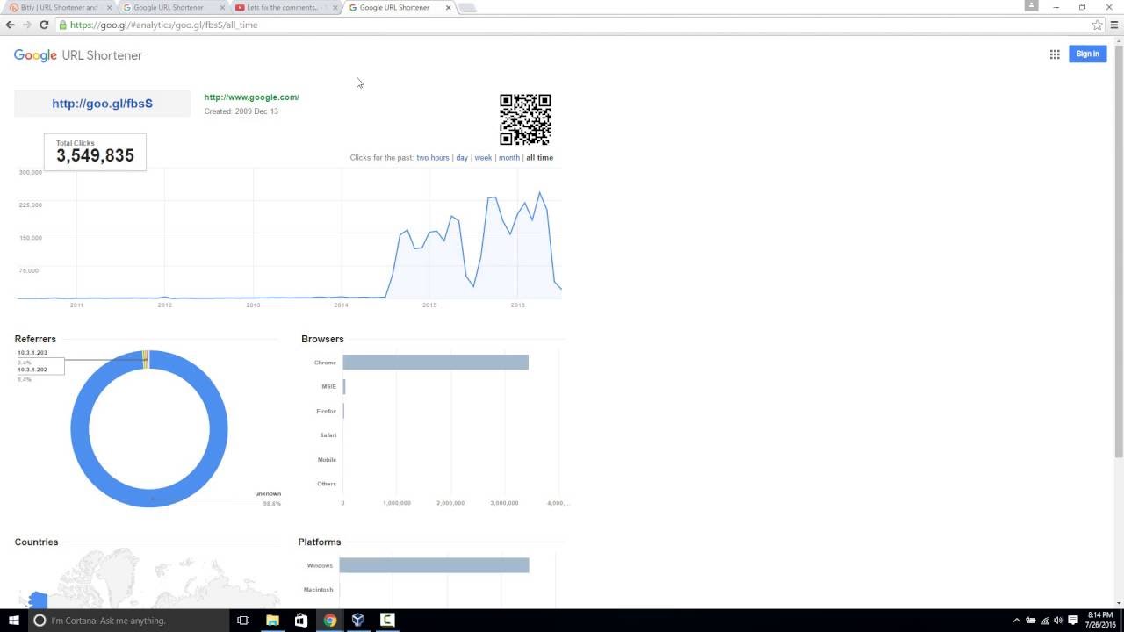Click the Cortana search box
The image size is (1124, 632).
(127, 620)
